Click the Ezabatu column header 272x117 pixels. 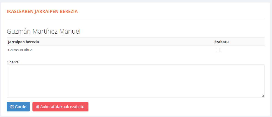coord(223,42)
